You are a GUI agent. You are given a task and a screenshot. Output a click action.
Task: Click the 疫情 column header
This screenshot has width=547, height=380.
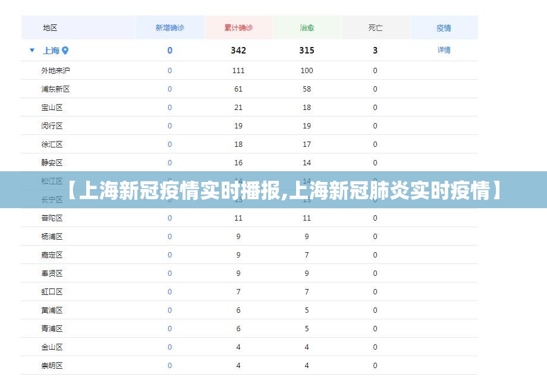coord(444,28)
